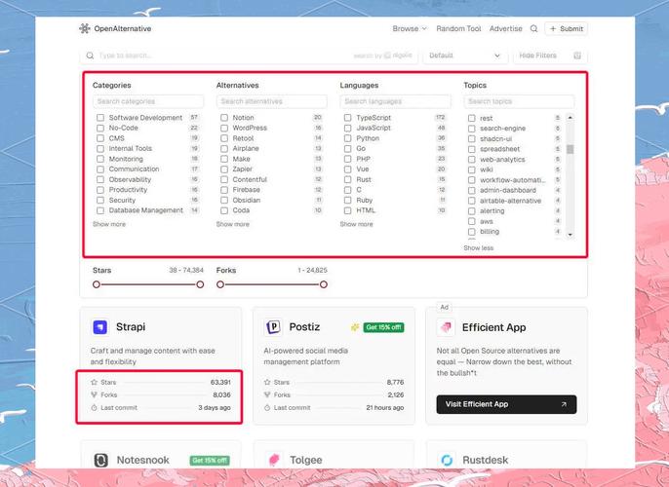669x487 pixels.
Task: Open the header search magnifier icon
Action: point(533,28)
